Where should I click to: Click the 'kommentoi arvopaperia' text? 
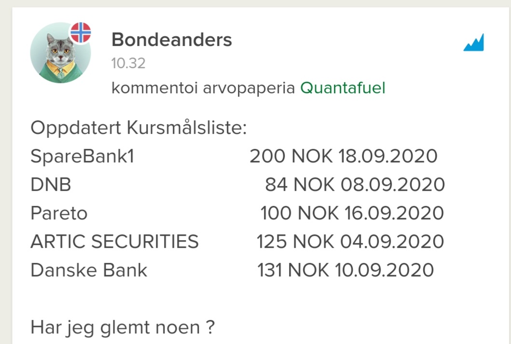pyautogui.click(x=203, y=88)
